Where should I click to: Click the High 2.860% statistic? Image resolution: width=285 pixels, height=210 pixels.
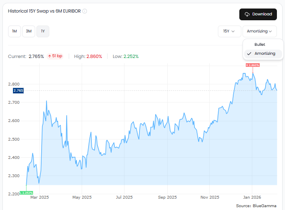(88, 56)
